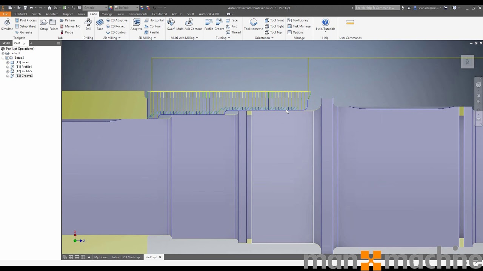Select 3D Adaptive milling

click(137, 25)
